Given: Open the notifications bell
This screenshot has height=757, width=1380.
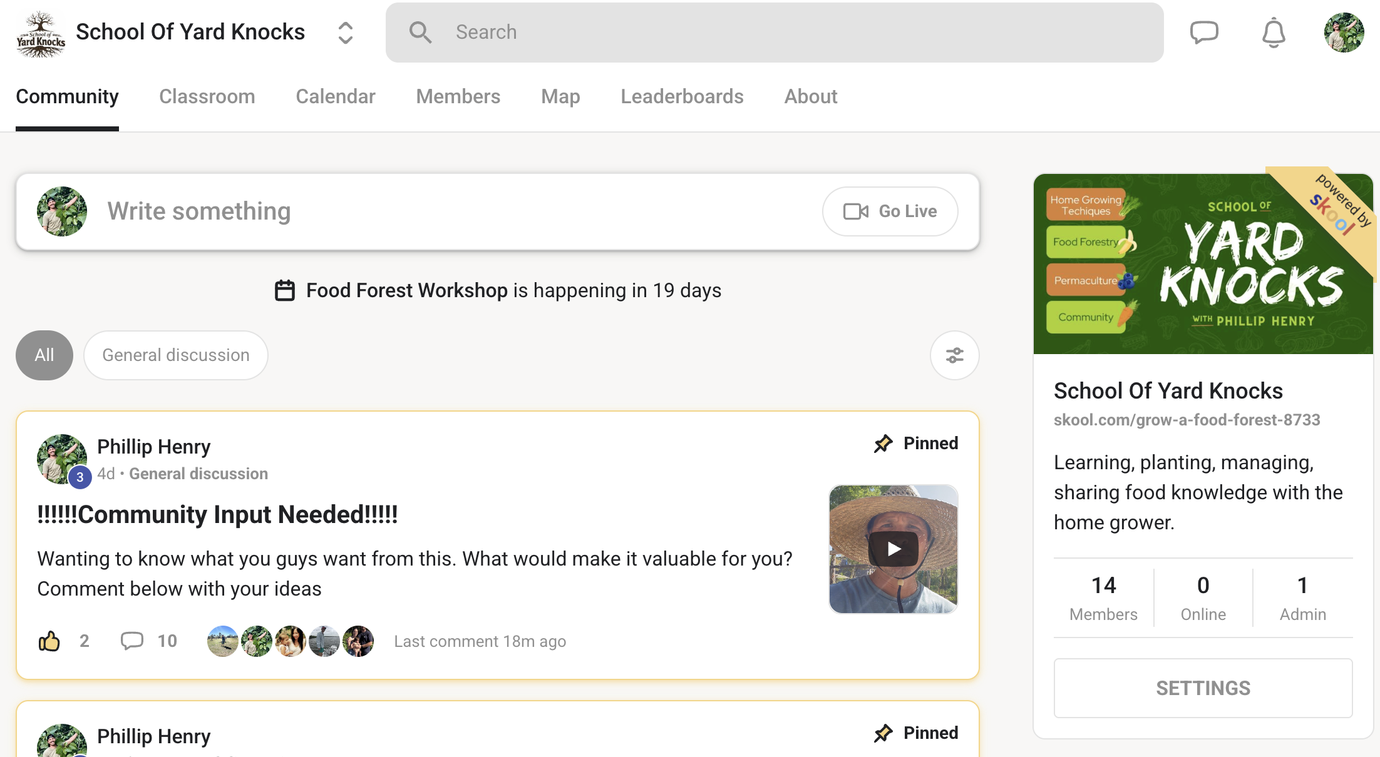Looking at the screenshot, I should pos(1272,32).
